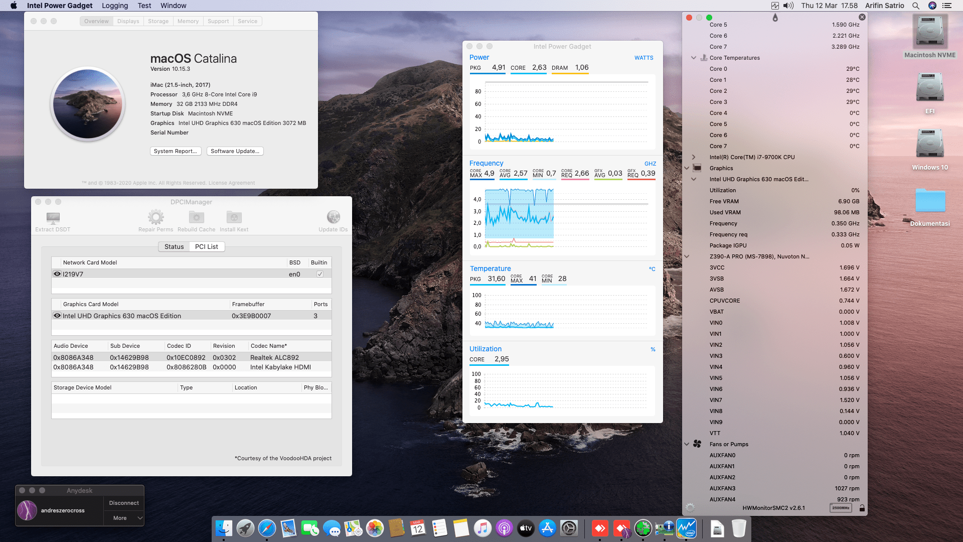The width and height of the screenshot is (963, 542).
Task: Click andreszerocross user in Anydesk
Action: pos(63,510)
